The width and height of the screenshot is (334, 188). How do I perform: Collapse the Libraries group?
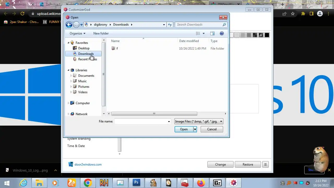[69, 70]
